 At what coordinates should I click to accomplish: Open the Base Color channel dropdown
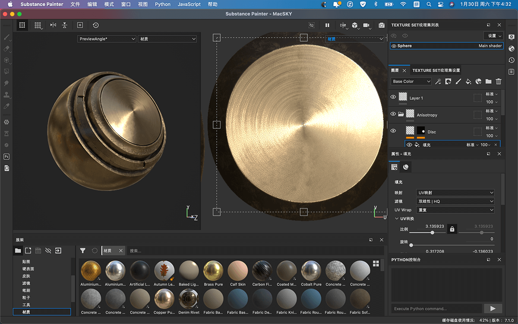[411, 81]
